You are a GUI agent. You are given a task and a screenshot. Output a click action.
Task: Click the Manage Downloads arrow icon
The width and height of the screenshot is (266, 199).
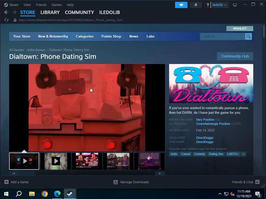pos(116,182)
